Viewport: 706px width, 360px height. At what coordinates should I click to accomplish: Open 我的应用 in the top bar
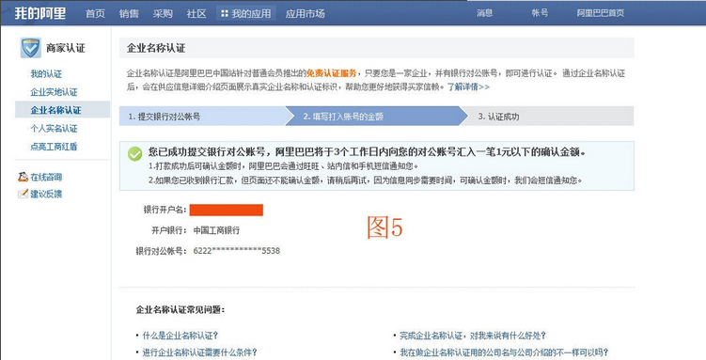[x=246, y=13]
